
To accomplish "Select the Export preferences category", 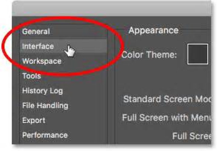I will click(33, 120).
